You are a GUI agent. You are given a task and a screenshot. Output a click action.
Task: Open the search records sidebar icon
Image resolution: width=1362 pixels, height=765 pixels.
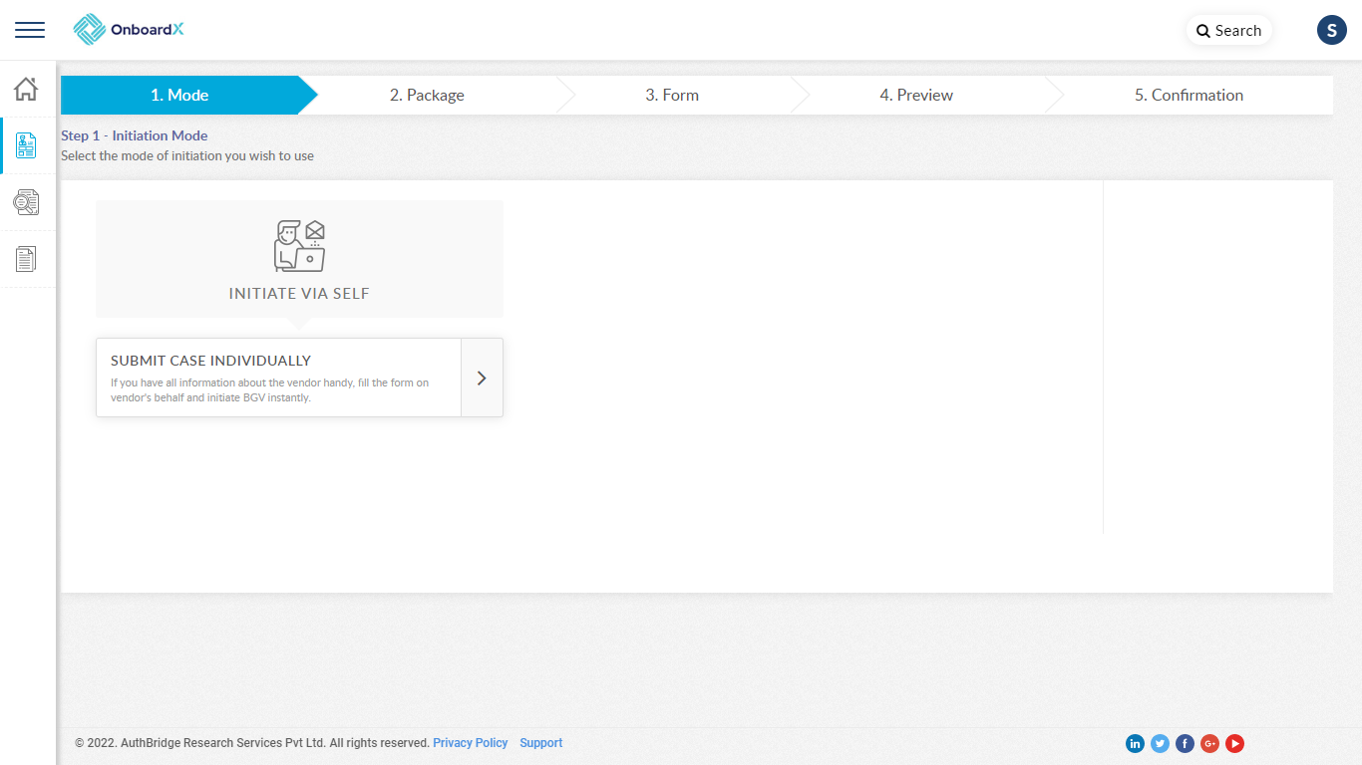coord(26,202)
